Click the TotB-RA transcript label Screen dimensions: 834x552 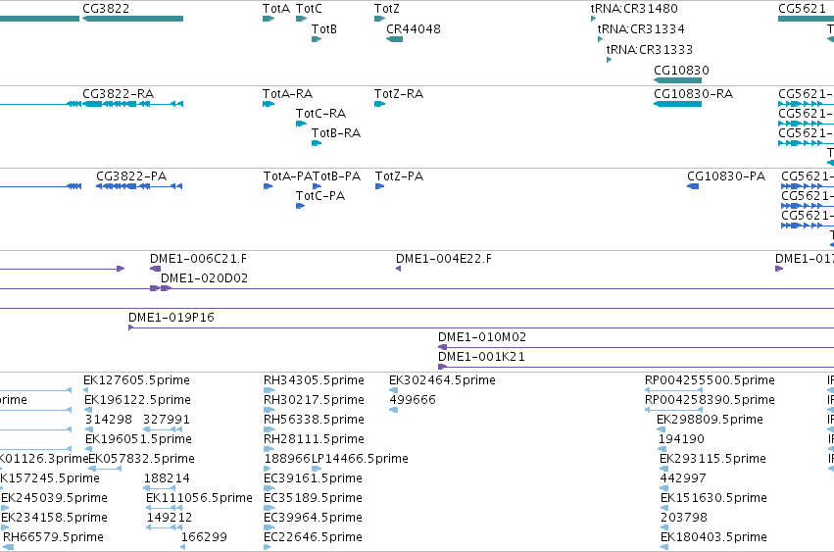click(x=336, y=133)
